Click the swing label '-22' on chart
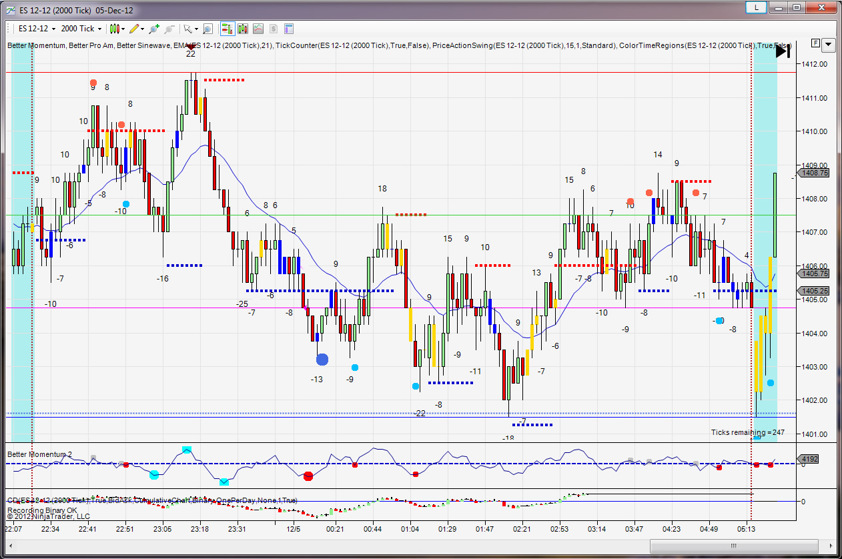 point(419,414)
